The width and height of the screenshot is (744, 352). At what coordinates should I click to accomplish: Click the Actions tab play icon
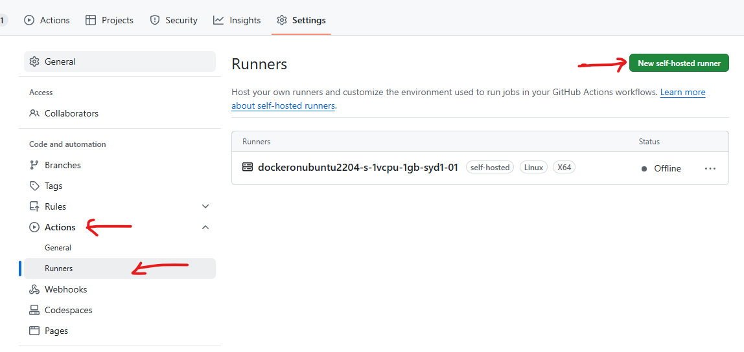tap(29, 20)
